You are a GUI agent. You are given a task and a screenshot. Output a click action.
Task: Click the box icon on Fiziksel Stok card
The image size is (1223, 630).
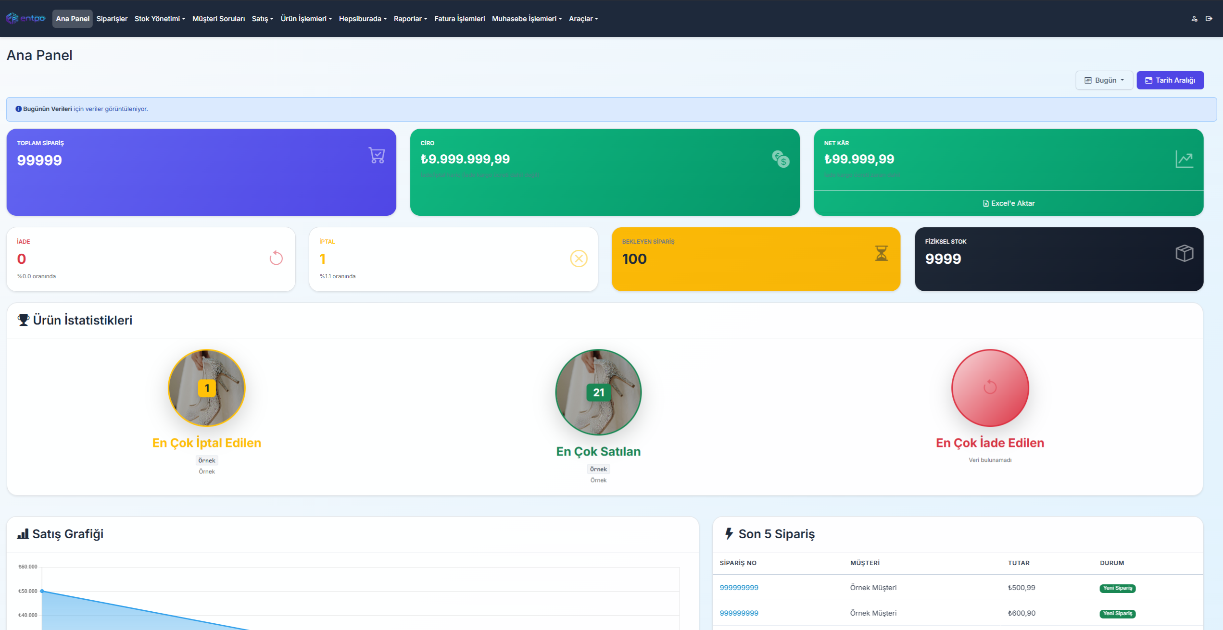[1184, 253]
